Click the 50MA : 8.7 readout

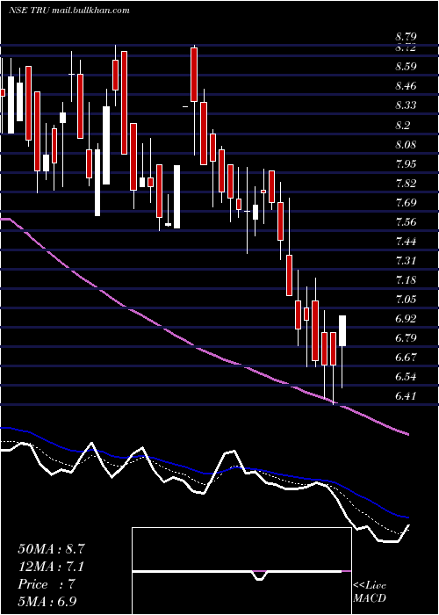pos(51,549)
